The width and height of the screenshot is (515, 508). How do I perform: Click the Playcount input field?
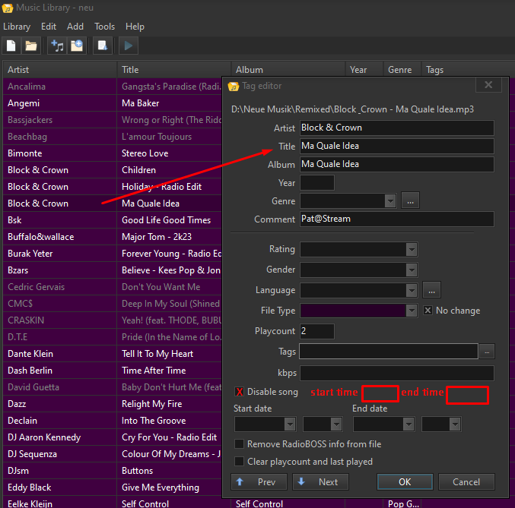[x=317, y=331]
